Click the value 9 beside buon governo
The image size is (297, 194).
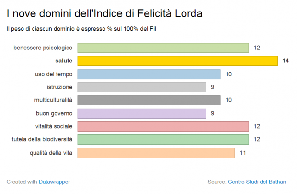pos(213,113)
